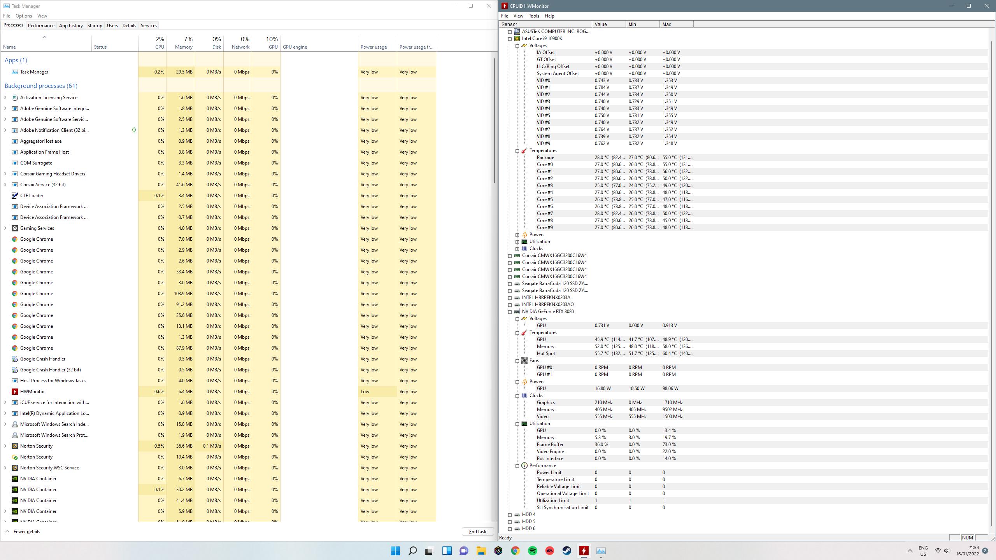The width and height of the screenshot is (996, 560).
Task: Click the GPU Performance gauge icon
Action: point(524,465)
